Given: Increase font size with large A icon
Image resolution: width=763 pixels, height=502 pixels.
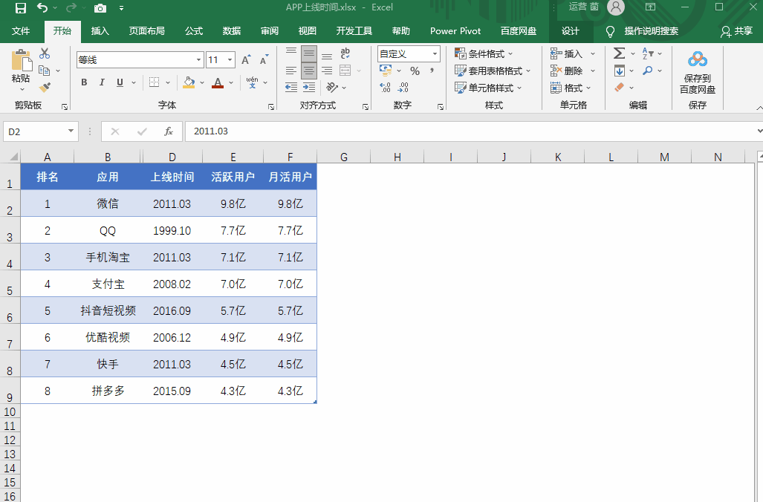Looking at the screenshot, I should click(246, 60).
